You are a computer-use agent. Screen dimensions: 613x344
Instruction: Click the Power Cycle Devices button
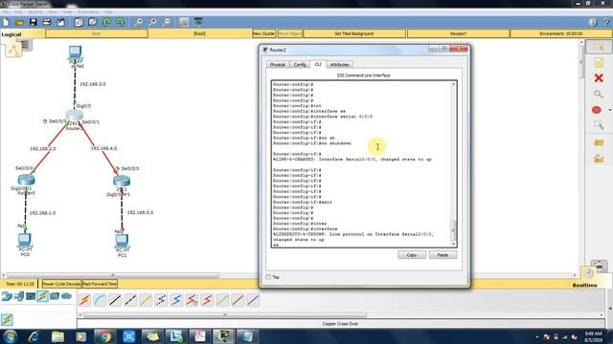61,284
